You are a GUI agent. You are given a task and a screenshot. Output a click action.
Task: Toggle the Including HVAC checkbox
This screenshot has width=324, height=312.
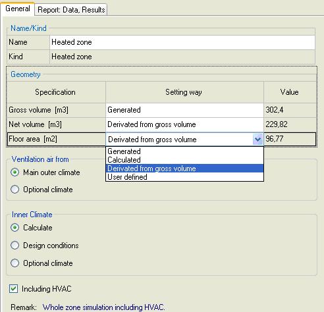pos(13,288)
